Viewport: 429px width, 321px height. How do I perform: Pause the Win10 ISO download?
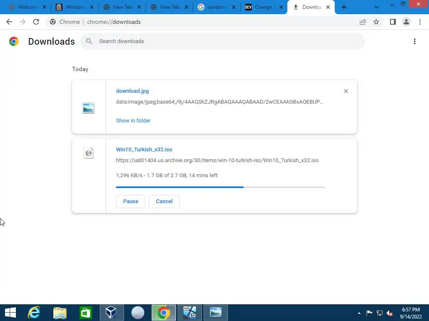click(131, 201)
